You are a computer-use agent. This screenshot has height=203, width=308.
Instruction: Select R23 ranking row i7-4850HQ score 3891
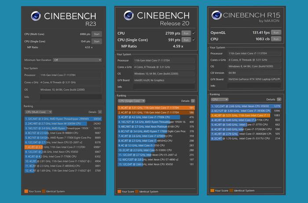pyautogui.click(x=63, y=166)
